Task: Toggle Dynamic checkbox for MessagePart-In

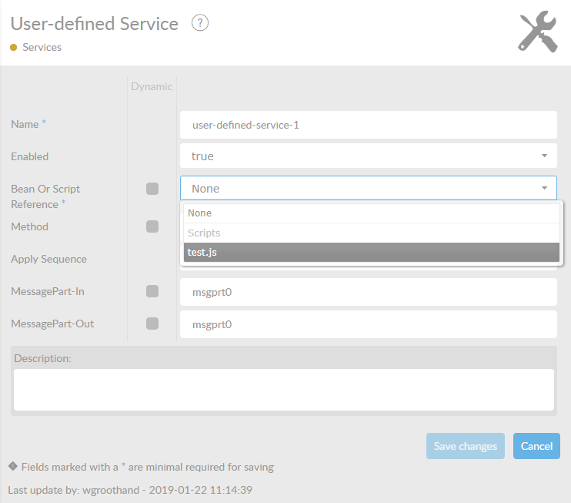Action: click(152, 291)
